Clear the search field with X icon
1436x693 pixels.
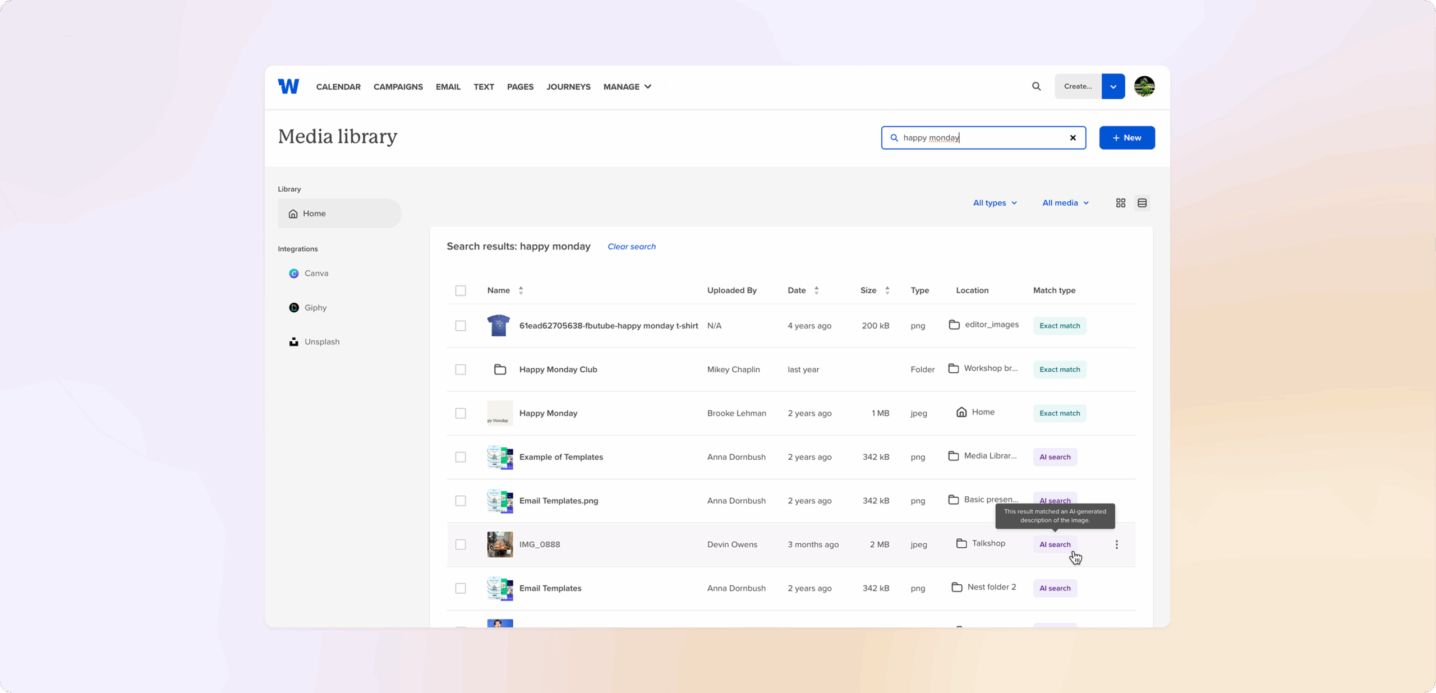coord(1073,138)
